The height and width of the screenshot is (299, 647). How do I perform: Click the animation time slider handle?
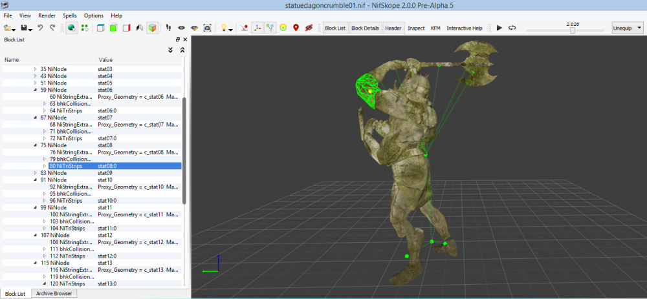(x=573, y=30)
